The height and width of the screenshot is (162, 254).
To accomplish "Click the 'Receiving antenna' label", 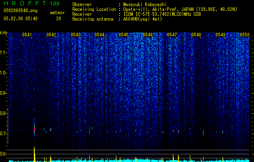I will [93, 19].
